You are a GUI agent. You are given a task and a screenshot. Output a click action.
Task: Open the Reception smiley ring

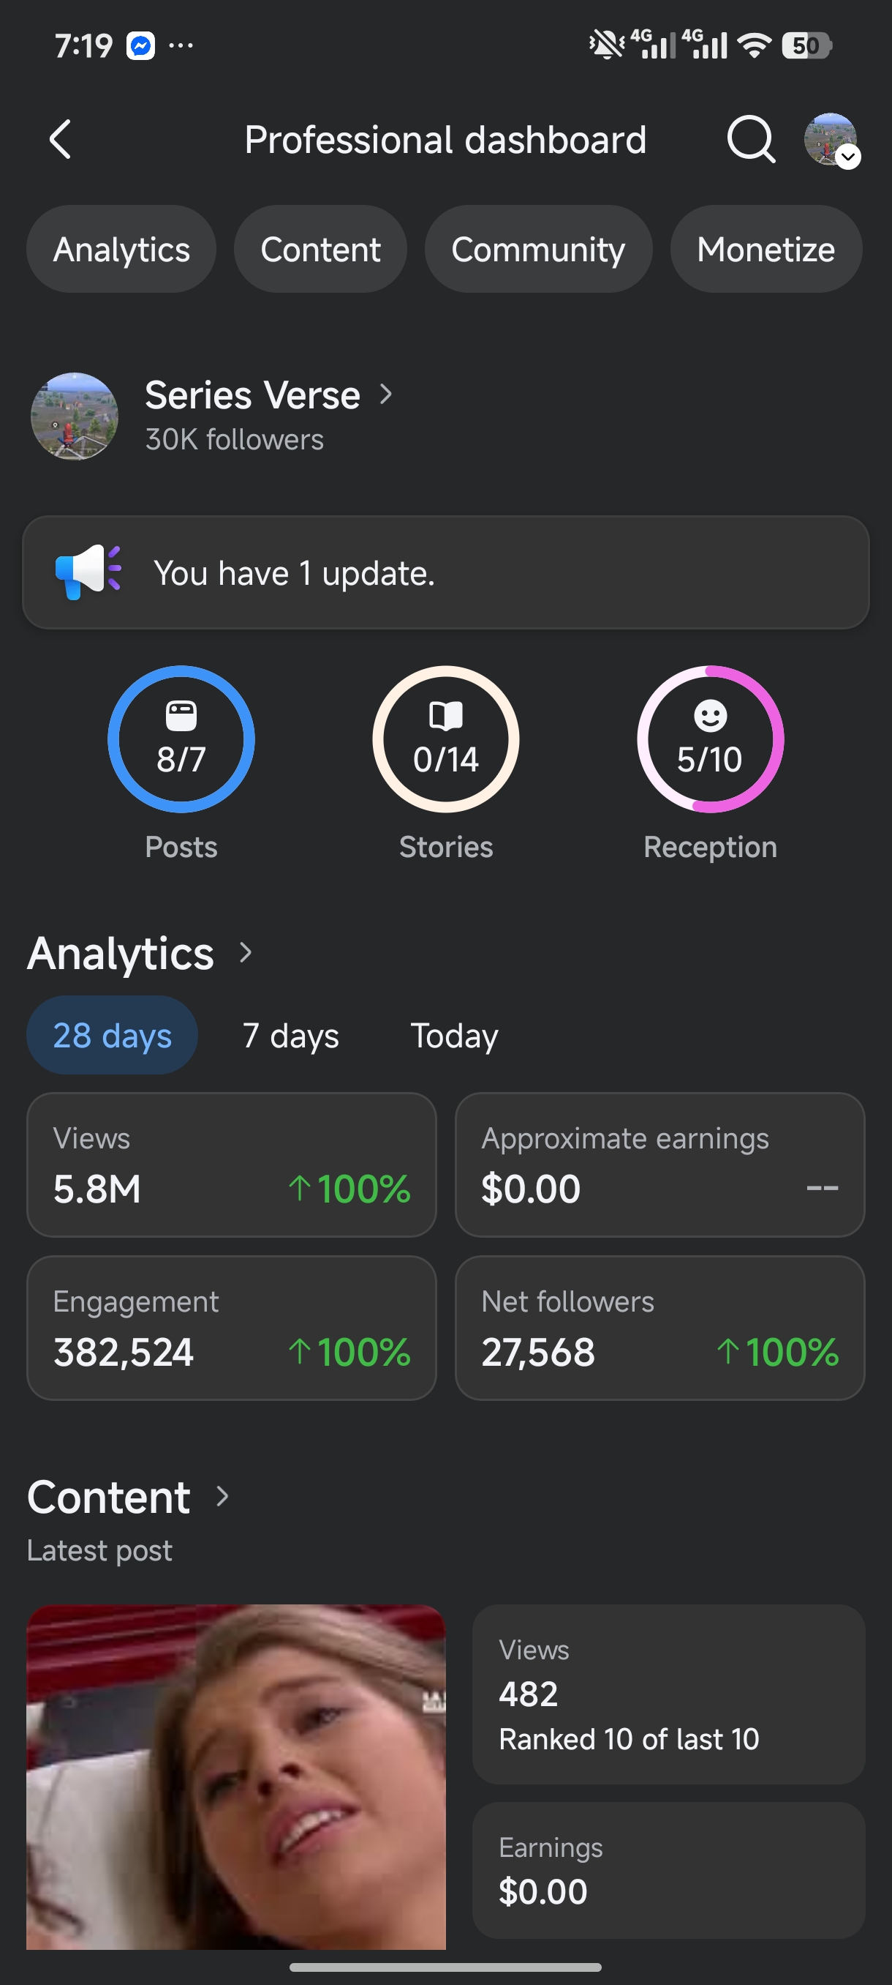click(710, 739)
